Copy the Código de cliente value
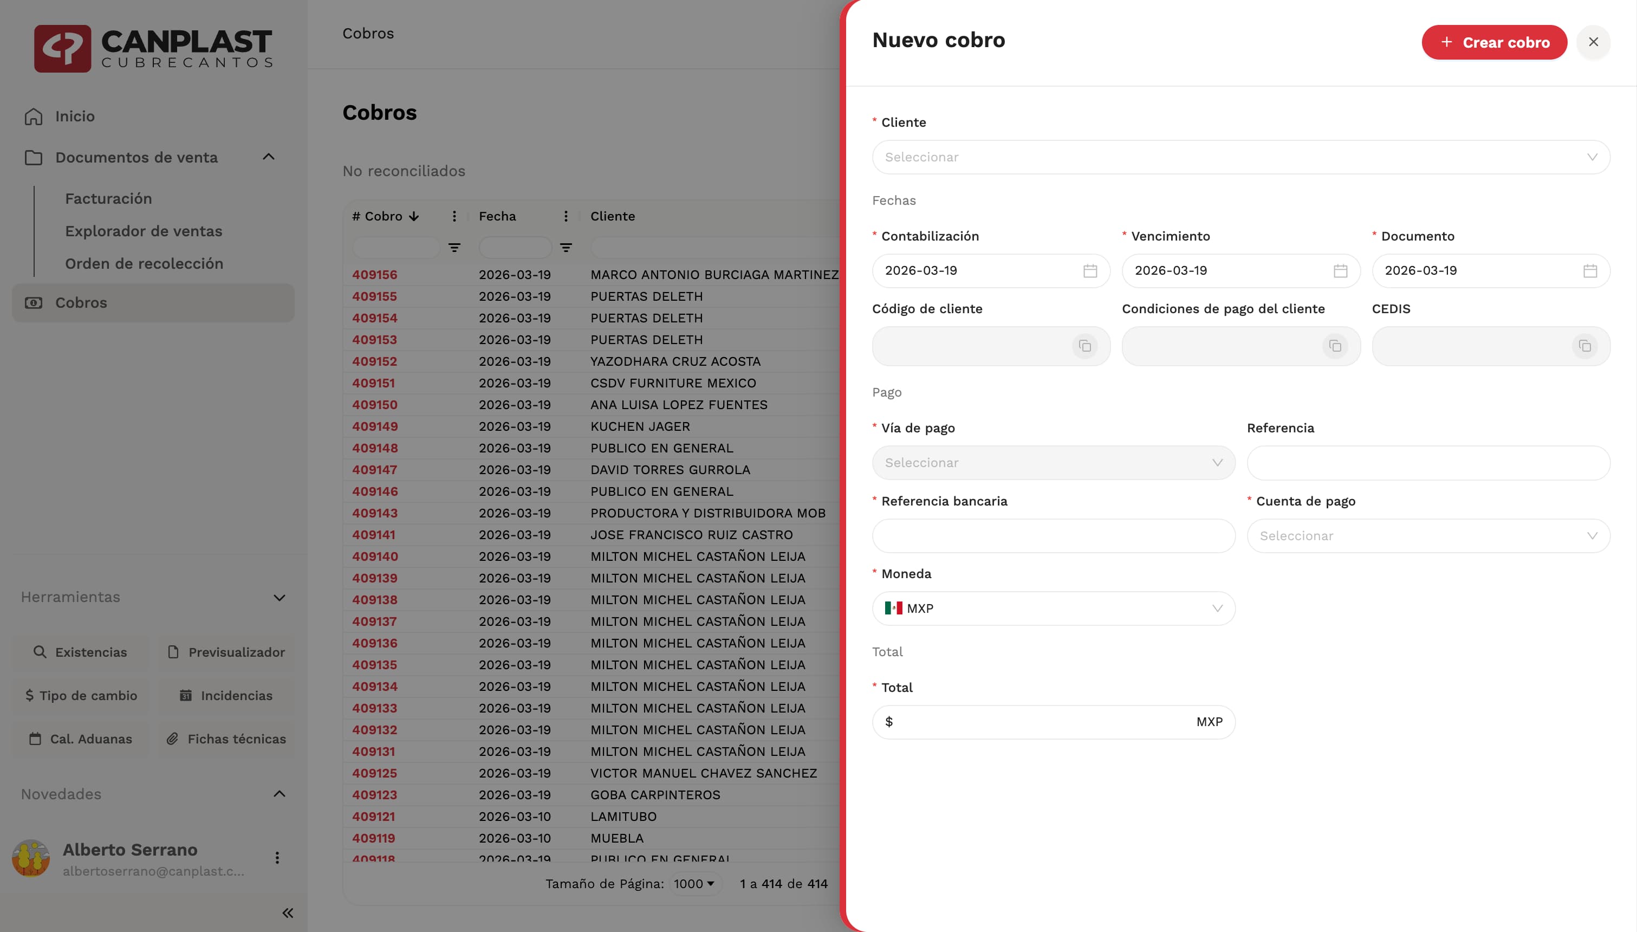 (x=1085, y=346)
